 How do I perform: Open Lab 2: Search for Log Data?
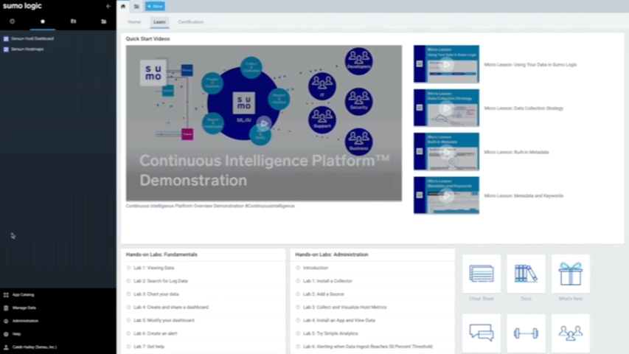click(161, 281)
